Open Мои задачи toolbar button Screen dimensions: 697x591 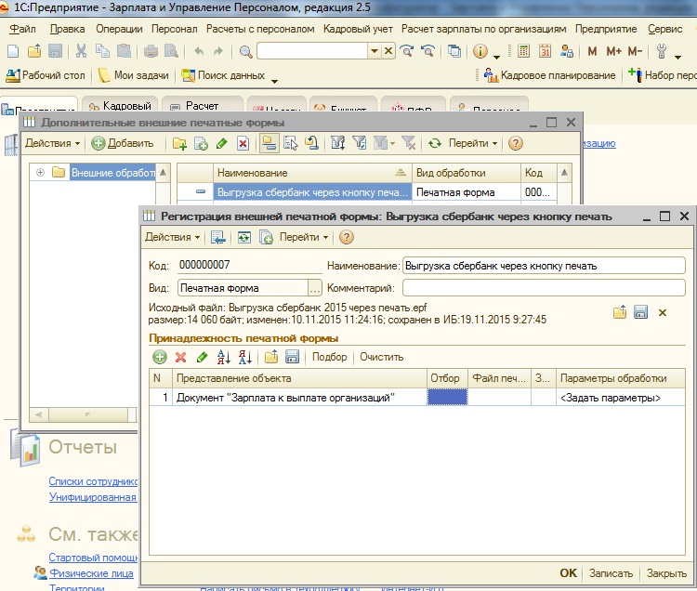tap(134, 75)
